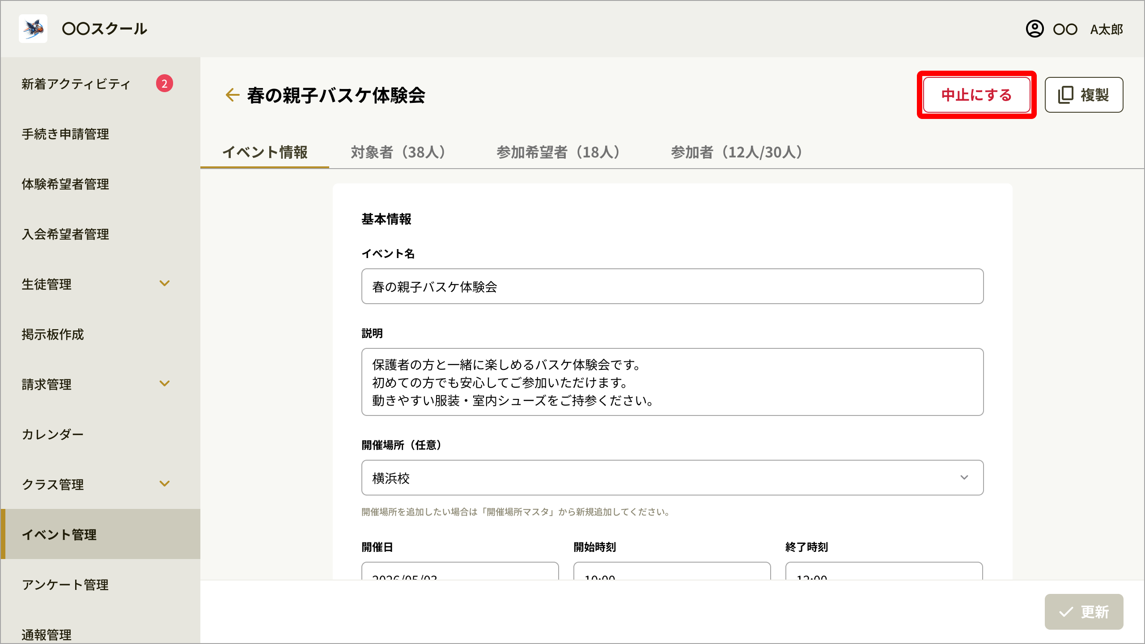Click the school logo bird icon
This screenshot has width=1145, height=644.
33,29
